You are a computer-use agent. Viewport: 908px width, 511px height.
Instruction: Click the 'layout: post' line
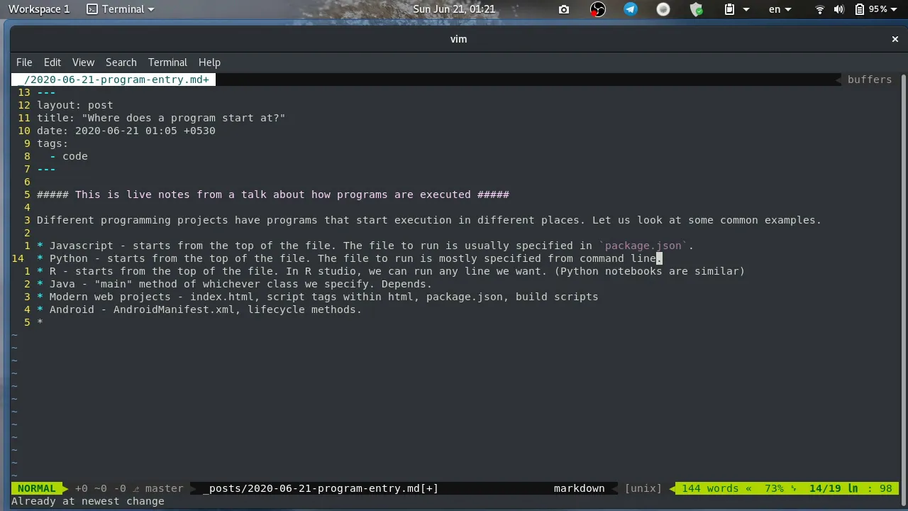(74, 105)
